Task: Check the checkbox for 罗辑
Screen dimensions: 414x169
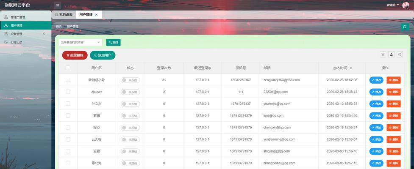Action: coord(68,116)
